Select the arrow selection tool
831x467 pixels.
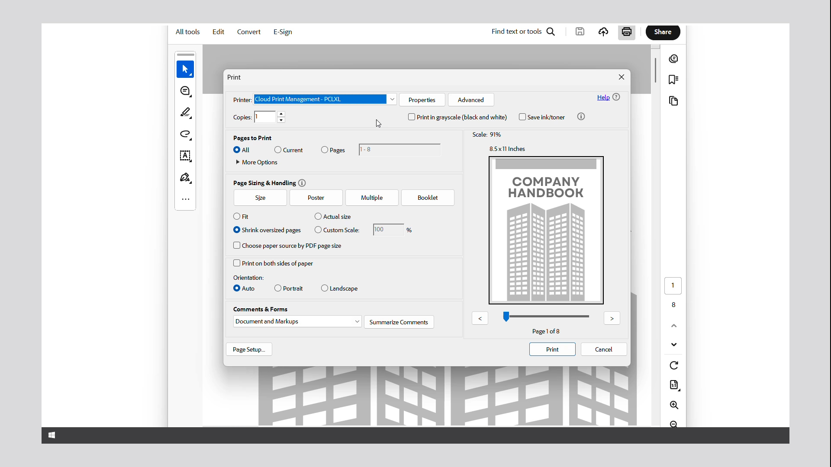185,70
